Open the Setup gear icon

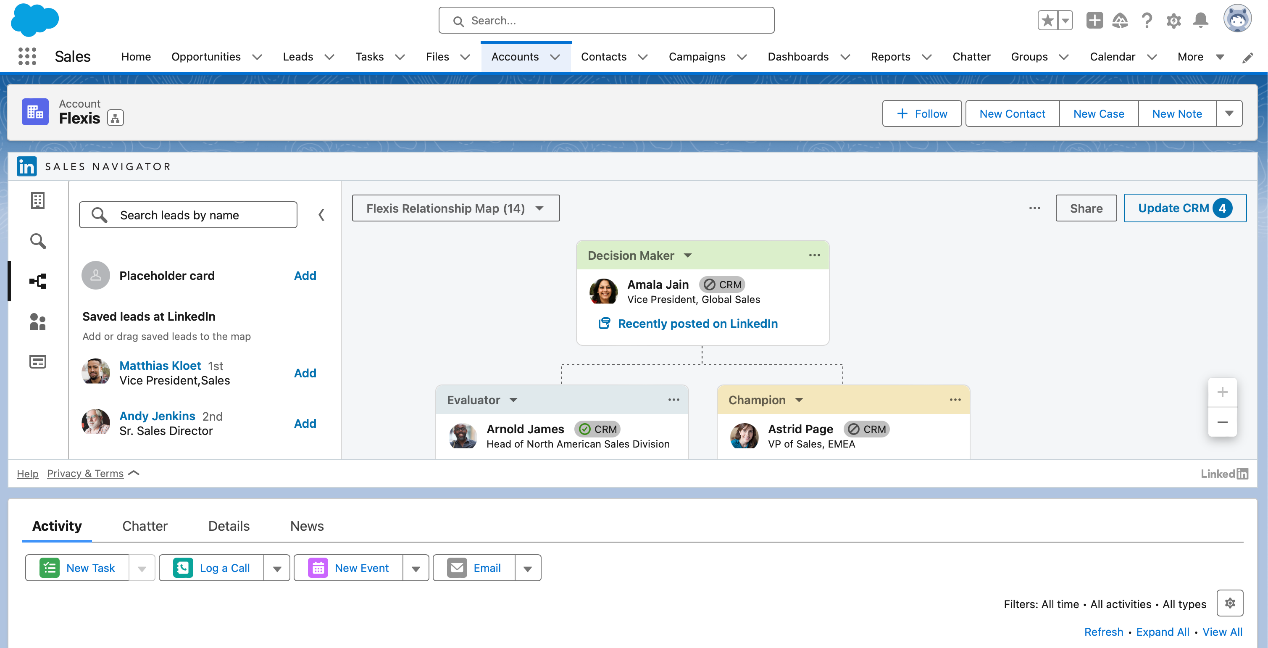1174,20
